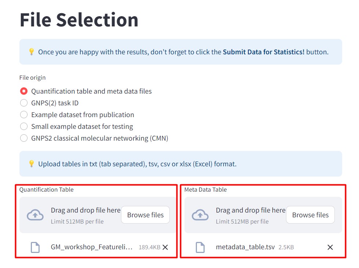Screen dimensions: 359x268
Task: Click the lightbulb icon in the Submit Data tip
Action: pyautogui.click(x=32, y=52)
